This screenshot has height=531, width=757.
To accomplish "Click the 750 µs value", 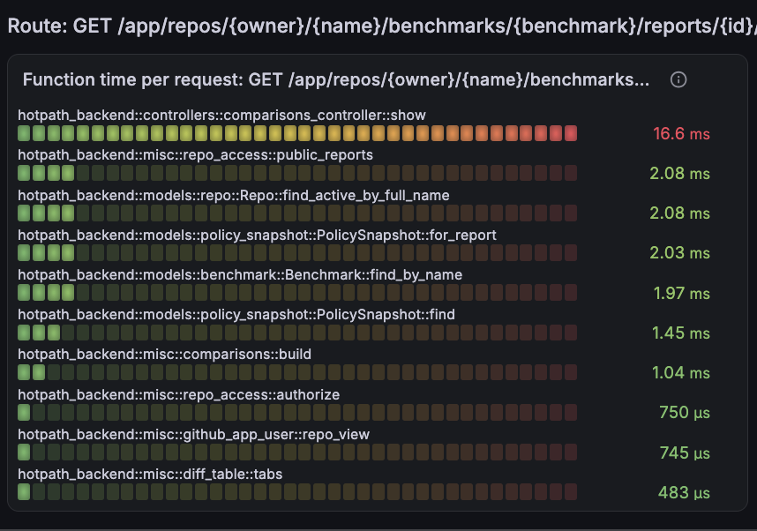I will click(685, 413).
